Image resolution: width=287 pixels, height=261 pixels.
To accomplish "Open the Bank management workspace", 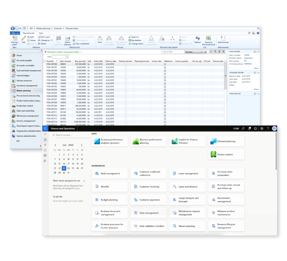I will (x=110, y=174).
